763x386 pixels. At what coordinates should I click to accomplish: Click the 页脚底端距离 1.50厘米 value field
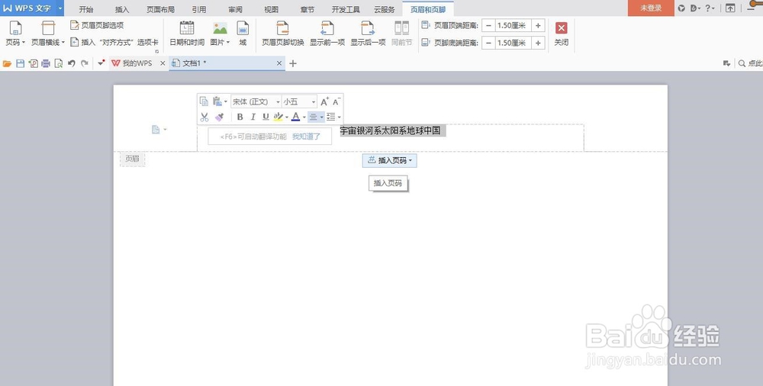pos(513,43)
